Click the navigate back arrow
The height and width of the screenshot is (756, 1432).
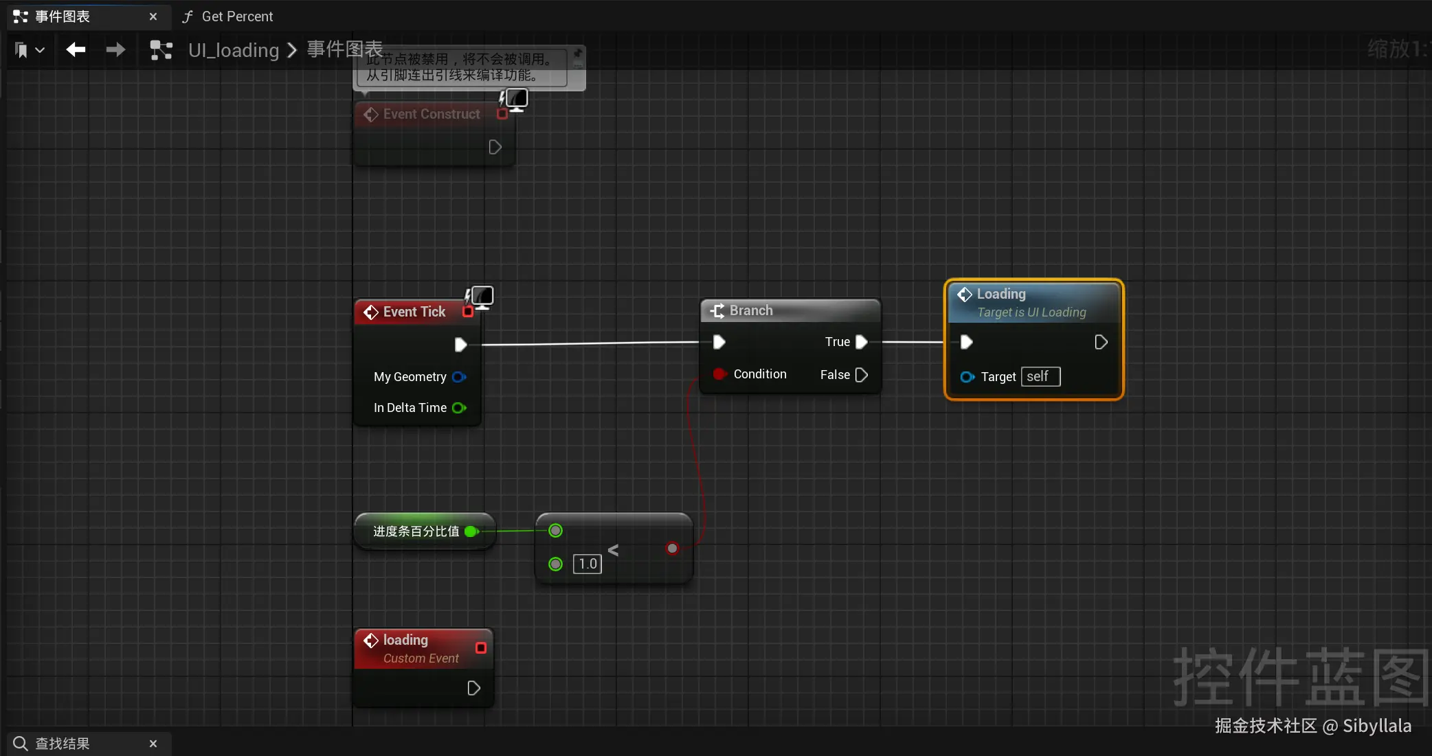[76, 49]
